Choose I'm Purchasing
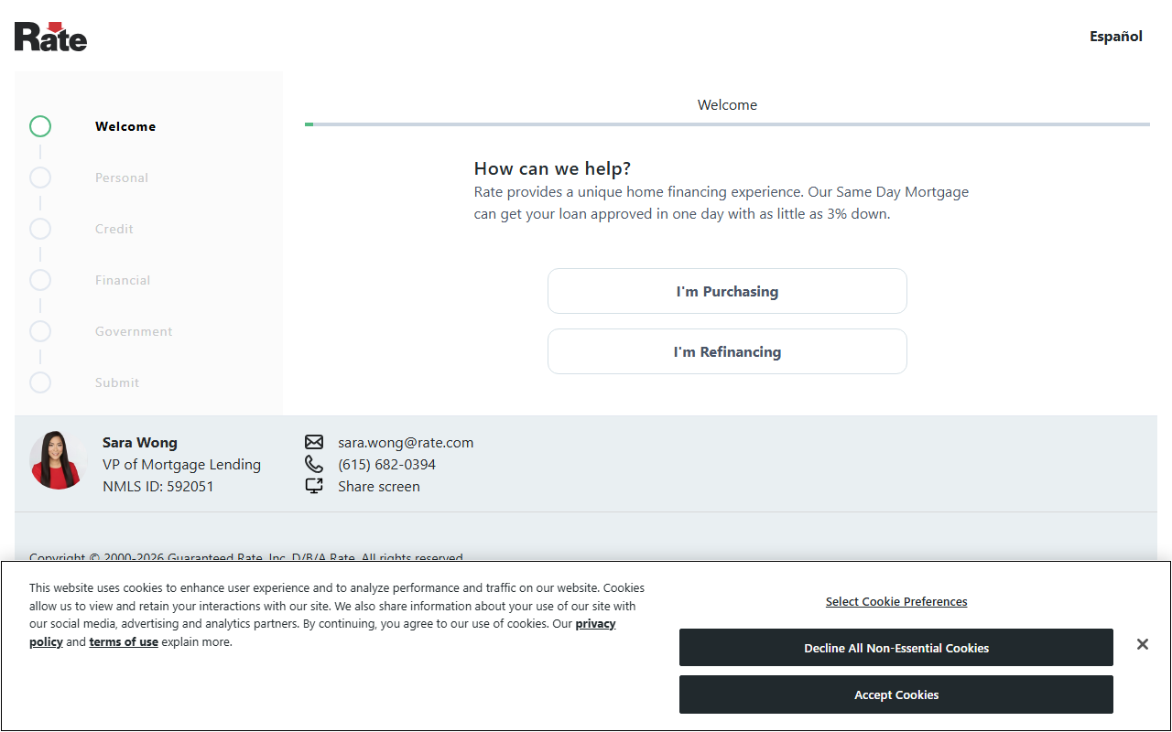 (x=727, y=291)
